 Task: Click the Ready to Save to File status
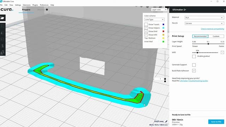click(x=181, y=115)
